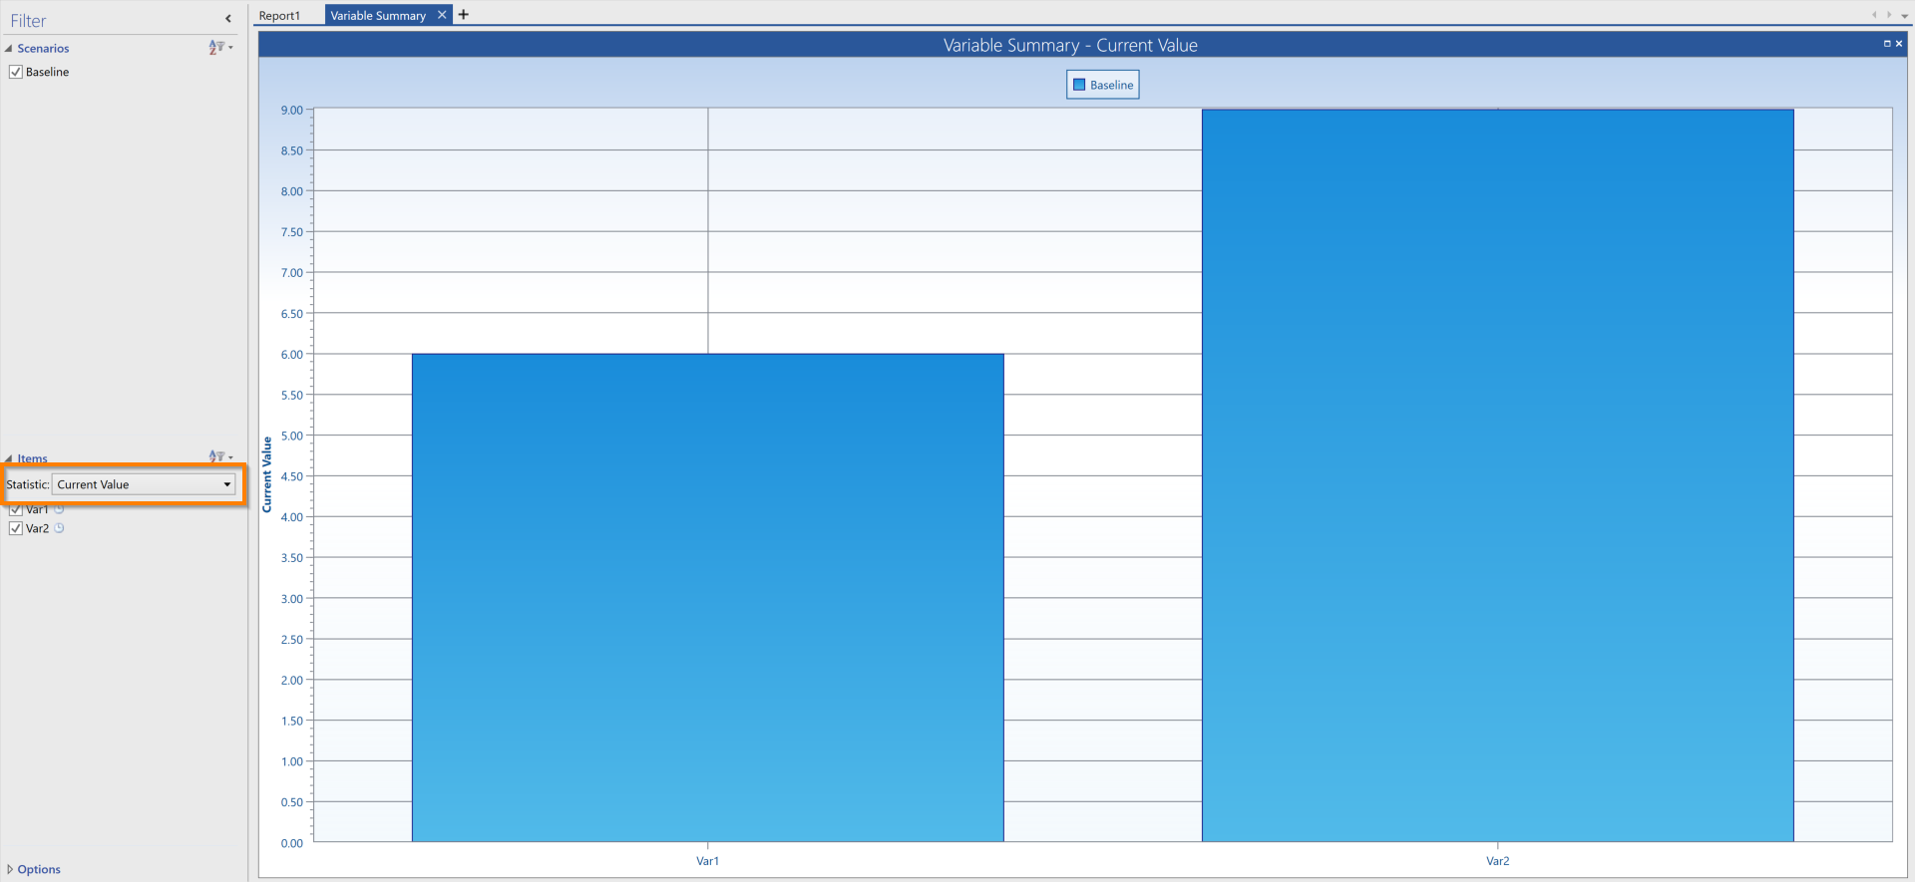The height and width of the screenshot is (882, 1915).
Task: Expand the Options section
Action: (10, 869)
